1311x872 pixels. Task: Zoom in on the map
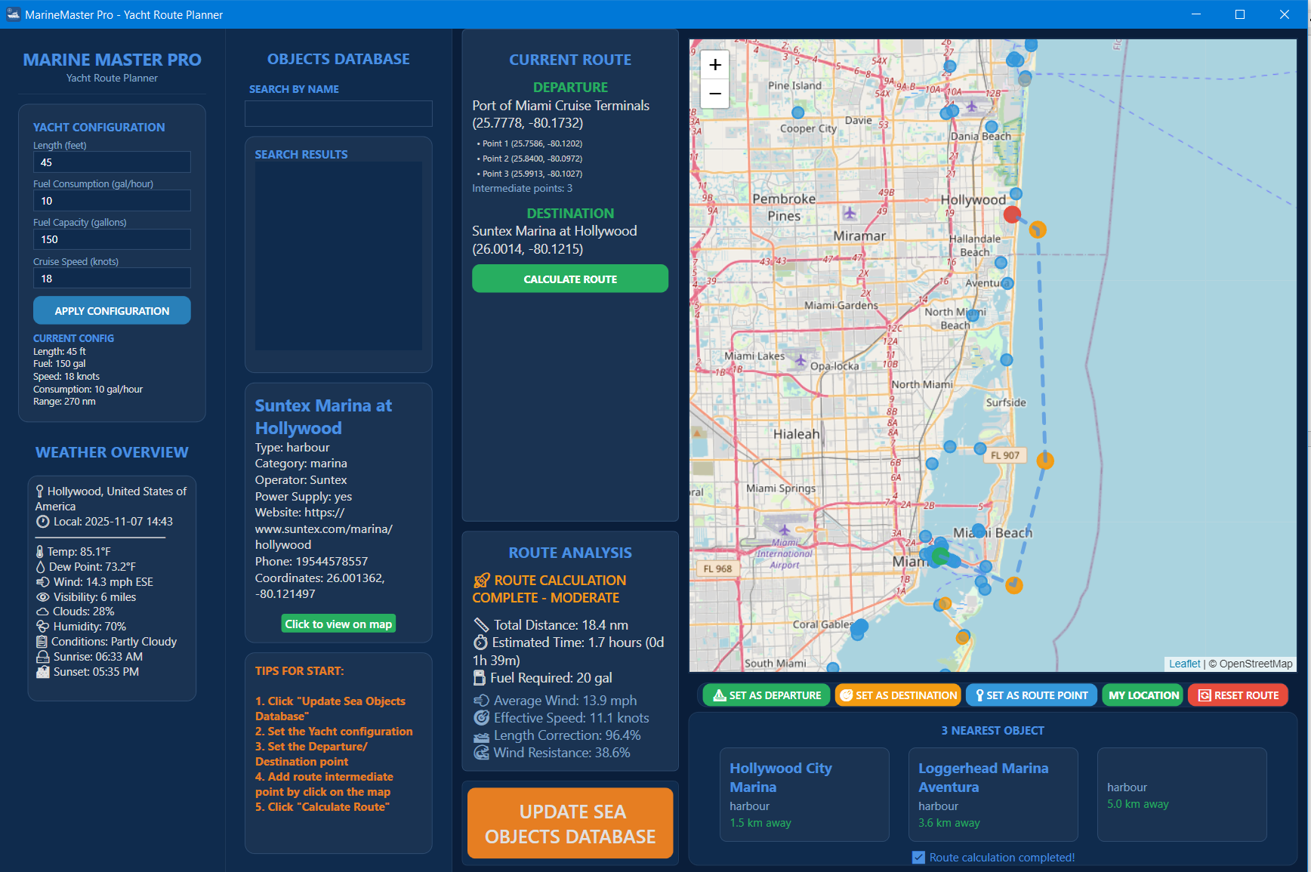pos(714,65)
